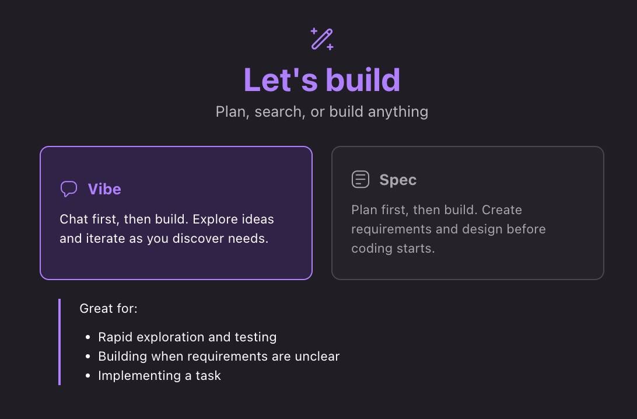Click "Rapid exploration and testing" bullet
Image resolution: width=637 pixels, height=419 pixels.
tap(187, 337)
